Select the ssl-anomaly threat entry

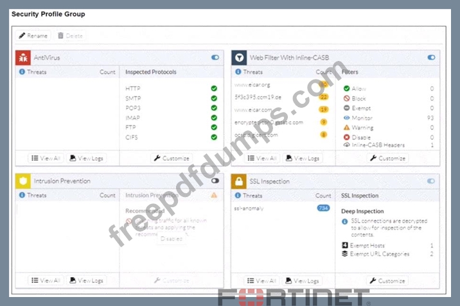[x=248, y=208]
